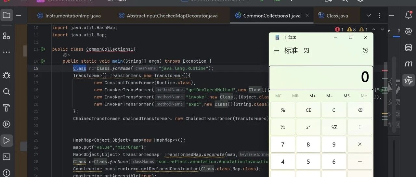This screenshot has width=416, height=177.
Task: Click the Calculator multiply button
Action: coord(360,144)
